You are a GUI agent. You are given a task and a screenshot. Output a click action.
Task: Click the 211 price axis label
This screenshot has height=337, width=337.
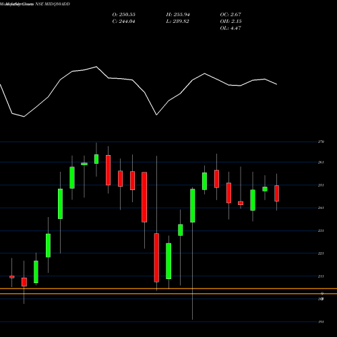321,276
